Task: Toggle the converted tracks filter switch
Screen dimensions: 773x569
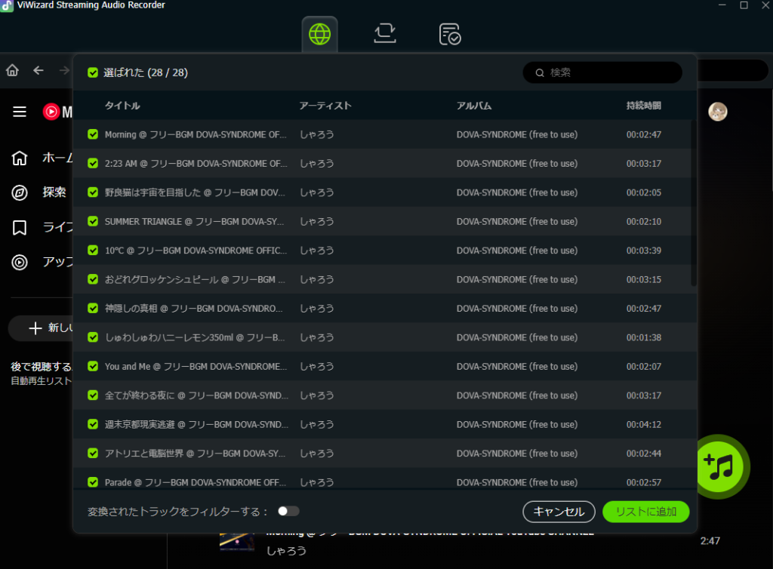Action: click(288, 511)
